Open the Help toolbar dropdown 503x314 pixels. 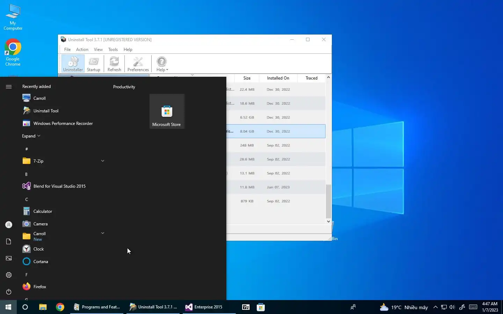[162, 64]
